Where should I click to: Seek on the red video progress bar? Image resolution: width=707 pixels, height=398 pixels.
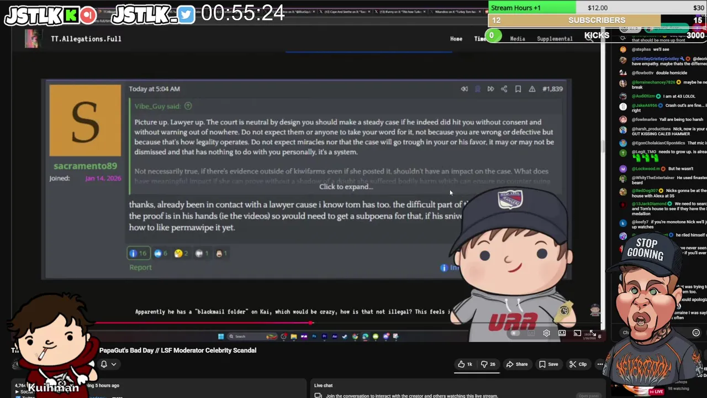(x=309, y=323)
